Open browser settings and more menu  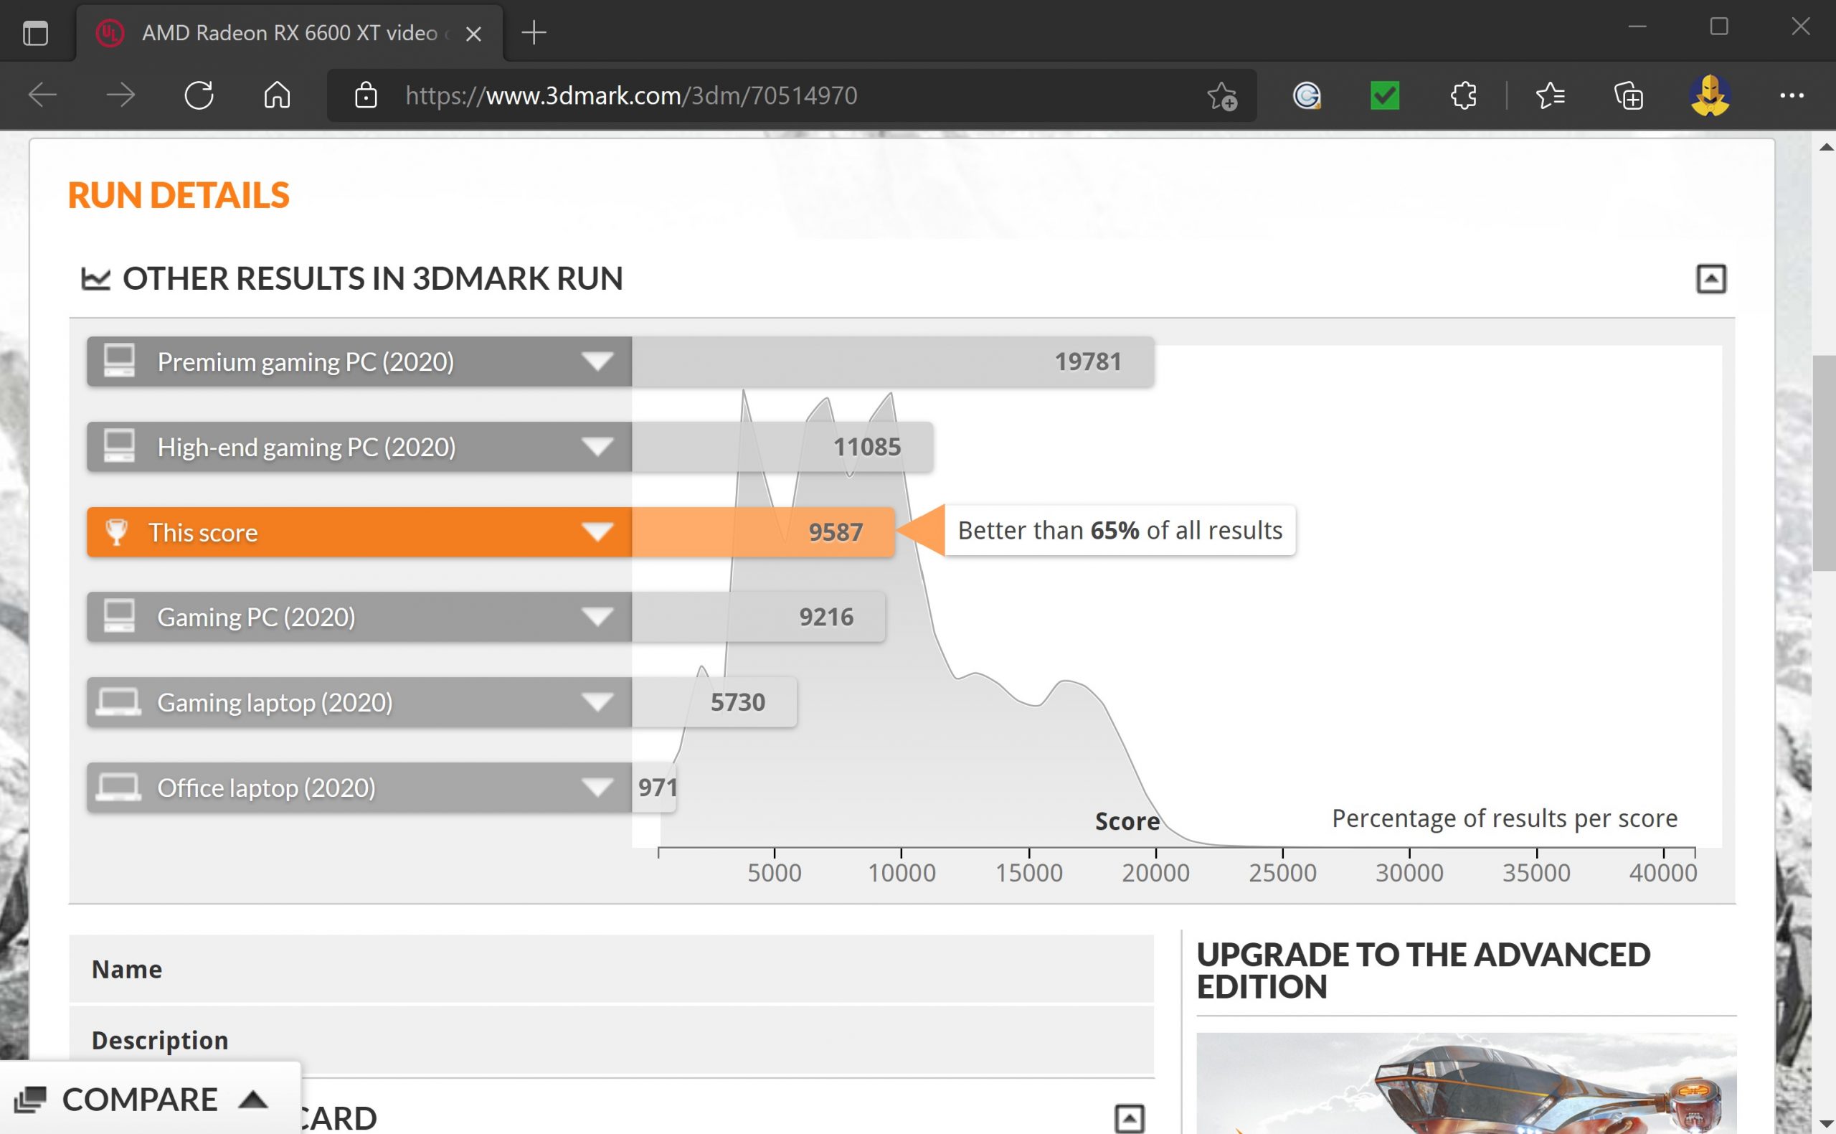click(x=1792, y=95)
